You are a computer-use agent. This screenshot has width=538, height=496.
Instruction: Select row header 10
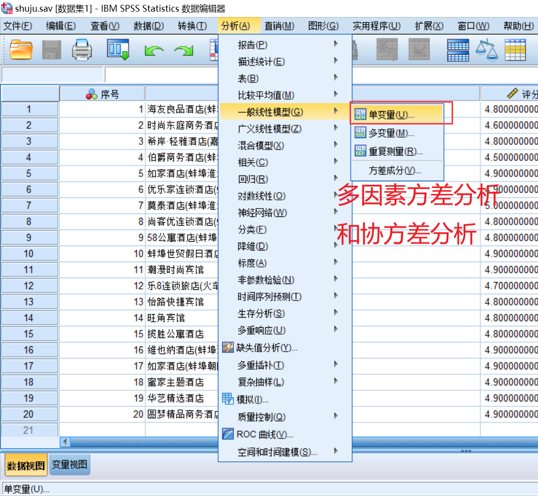coord(29,254)
